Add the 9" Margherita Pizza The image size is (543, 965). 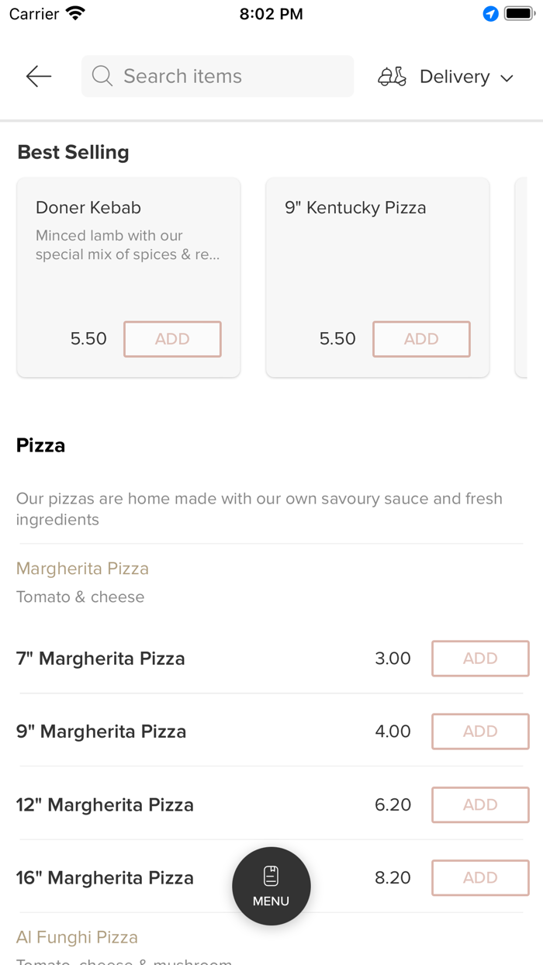(479, 732)
